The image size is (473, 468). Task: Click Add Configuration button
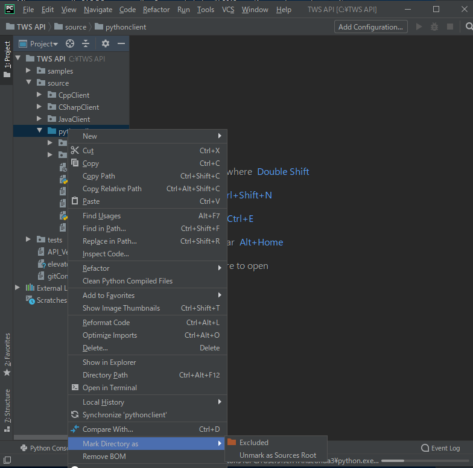click(x=370, y=27)
